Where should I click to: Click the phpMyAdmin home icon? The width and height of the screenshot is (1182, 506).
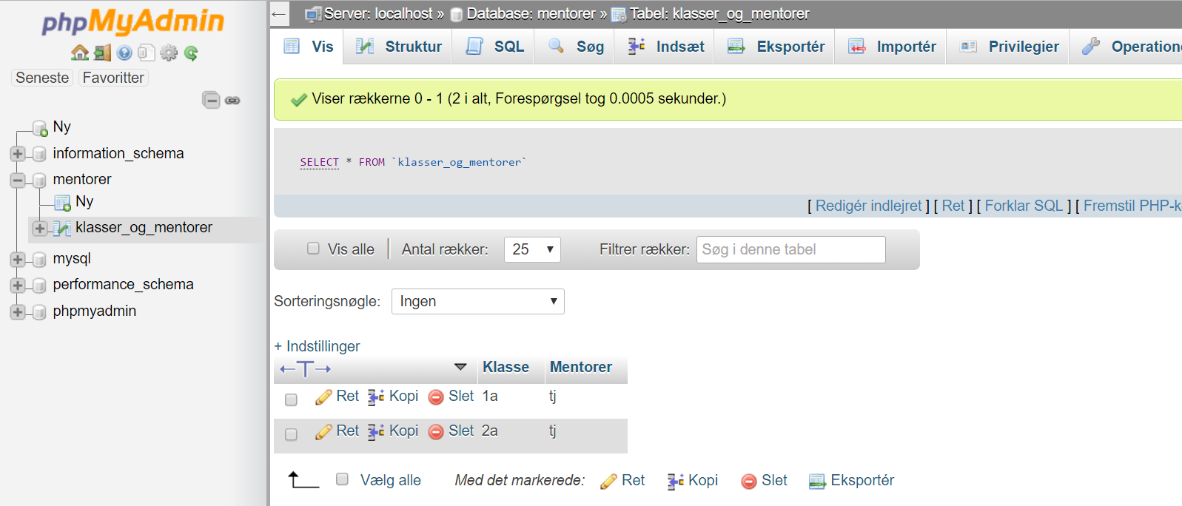(79, 53)
